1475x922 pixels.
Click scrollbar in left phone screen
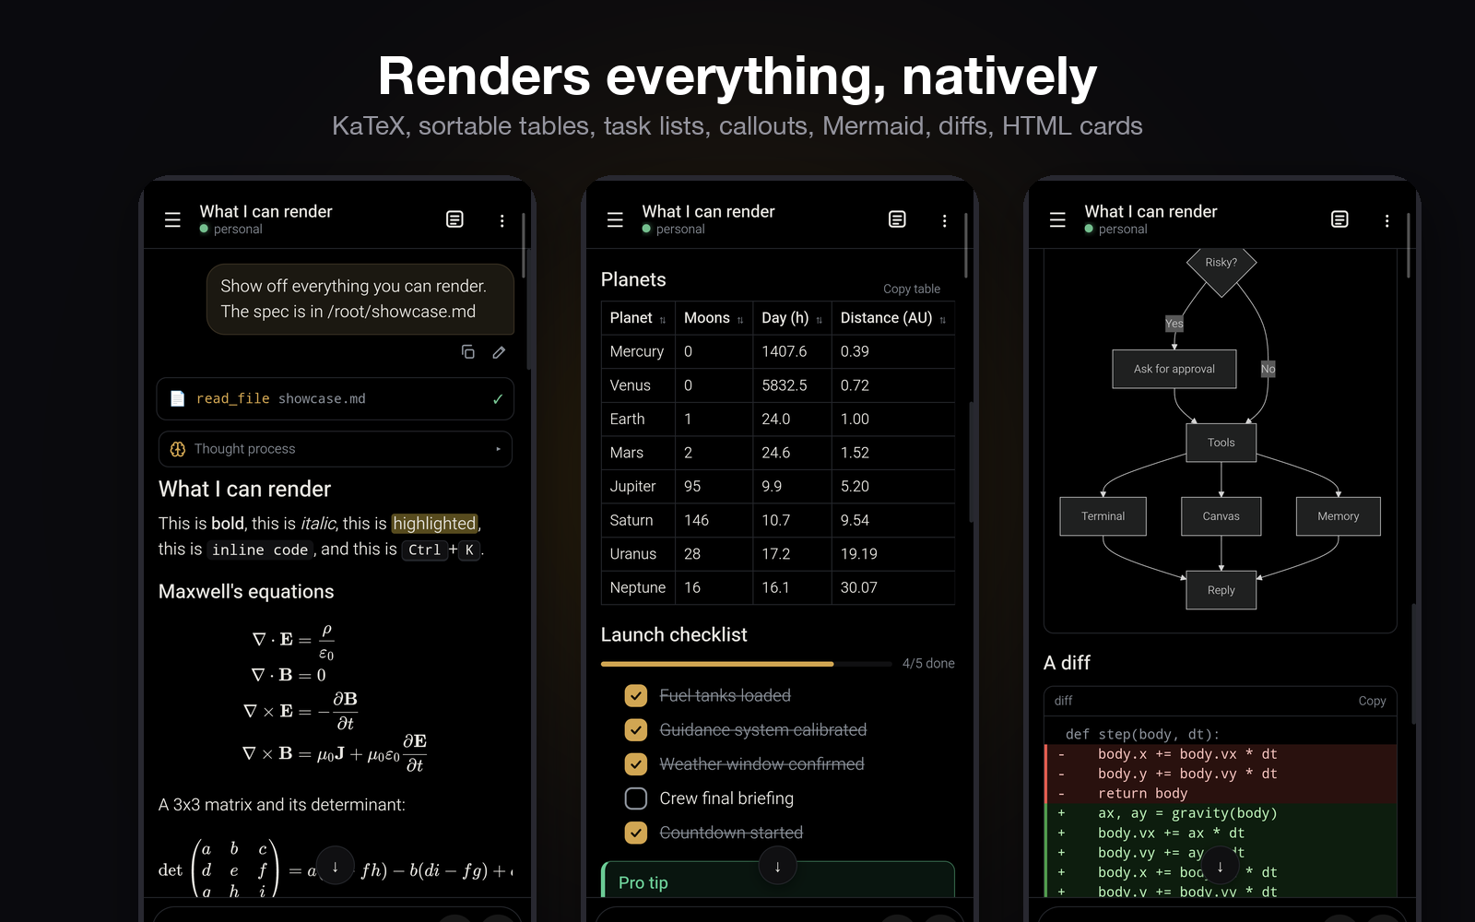point(523,245)
